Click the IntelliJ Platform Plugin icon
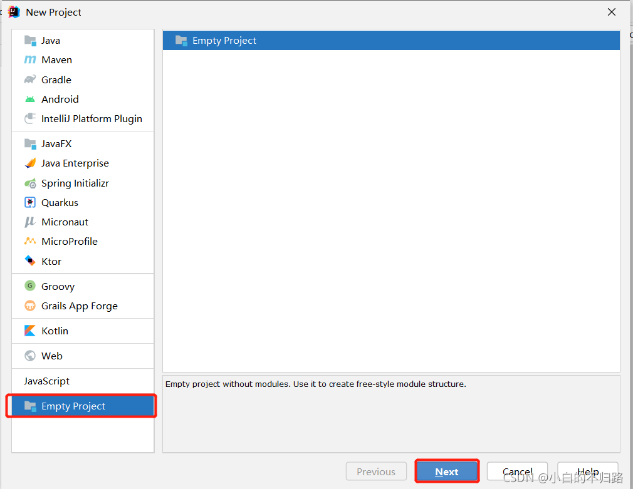The image size is (633, 489). coord(30,118)
